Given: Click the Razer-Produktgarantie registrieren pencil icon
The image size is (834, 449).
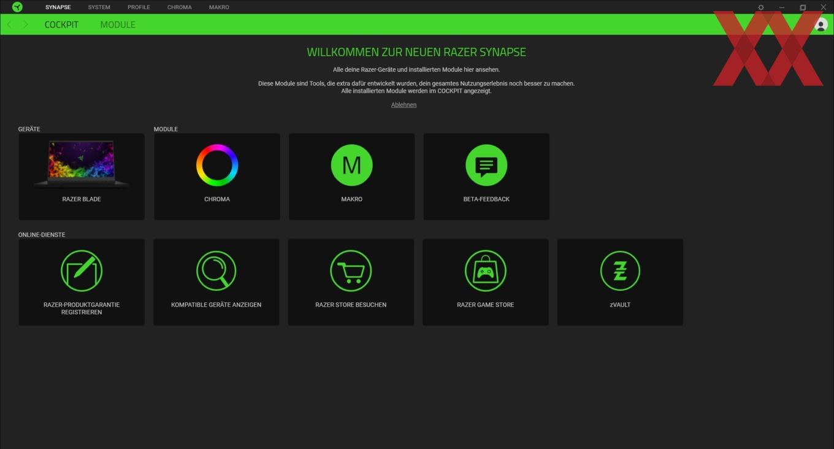Looking at the screenshot, I should [x=82, y=271].
